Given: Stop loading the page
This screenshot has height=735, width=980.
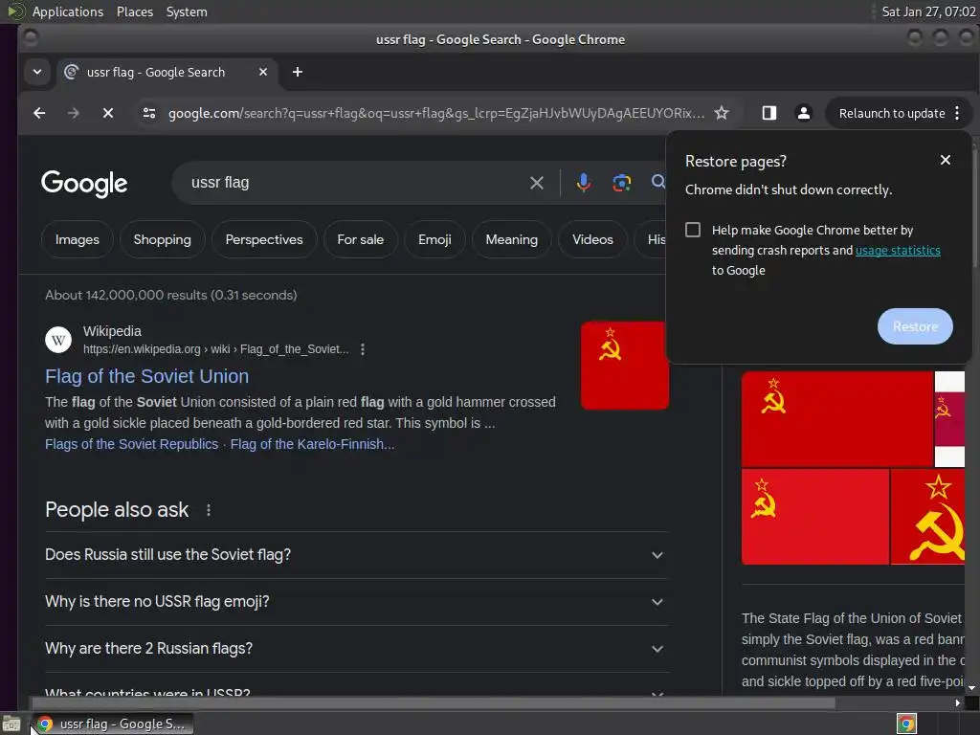Looking at the screenshot, I should coord(107,113).
